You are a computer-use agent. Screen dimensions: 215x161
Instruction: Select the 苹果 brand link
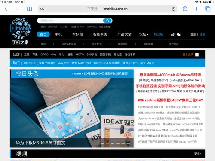pos(35,55)
